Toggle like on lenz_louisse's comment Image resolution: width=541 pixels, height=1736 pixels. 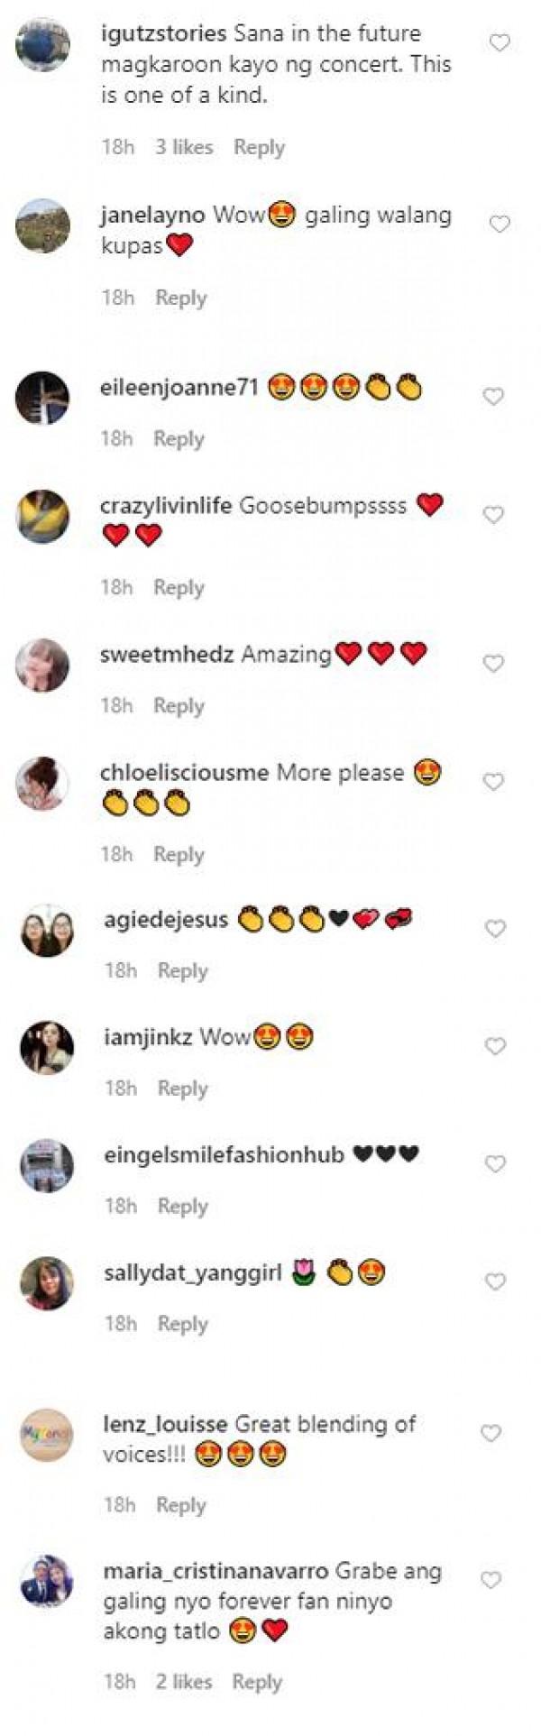tap(491, 1433)
